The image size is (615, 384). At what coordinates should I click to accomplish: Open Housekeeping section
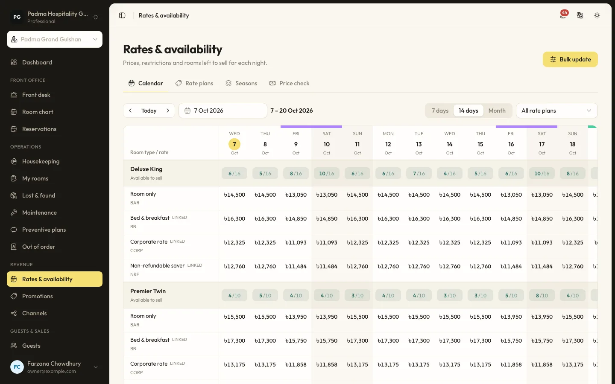55,161
